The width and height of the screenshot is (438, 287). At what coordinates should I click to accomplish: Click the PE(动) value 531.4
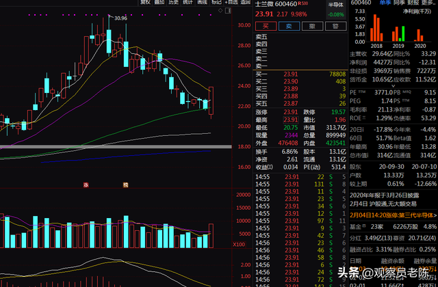(338, 167)
